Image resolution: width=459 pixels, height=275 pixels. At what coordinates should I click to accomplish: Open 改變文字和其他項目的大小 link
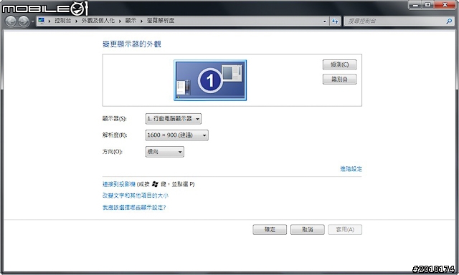(136, 196)
